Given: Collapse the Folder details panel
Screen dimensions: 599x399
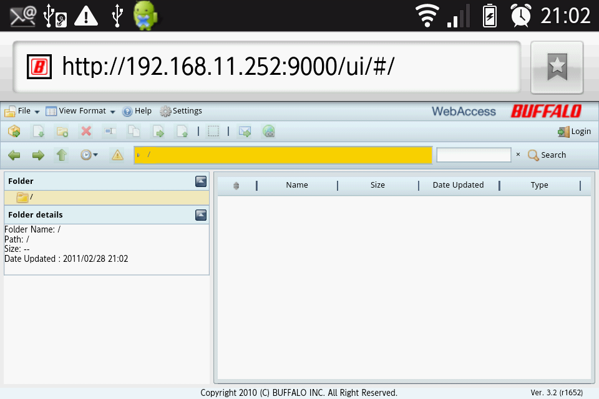Looking at the screenshot, I should 201,215.
